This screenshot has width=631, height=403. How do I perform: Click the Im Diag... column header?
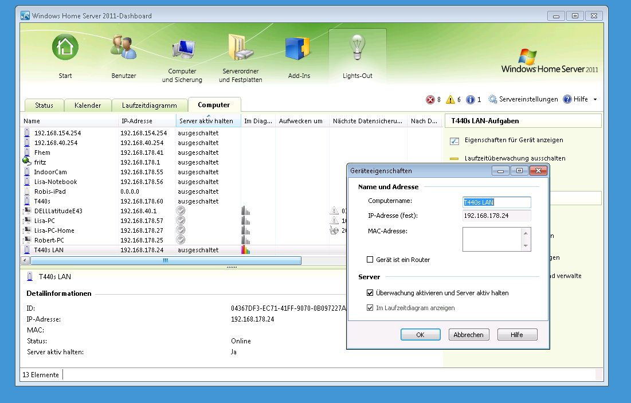(x=258, y=121)
